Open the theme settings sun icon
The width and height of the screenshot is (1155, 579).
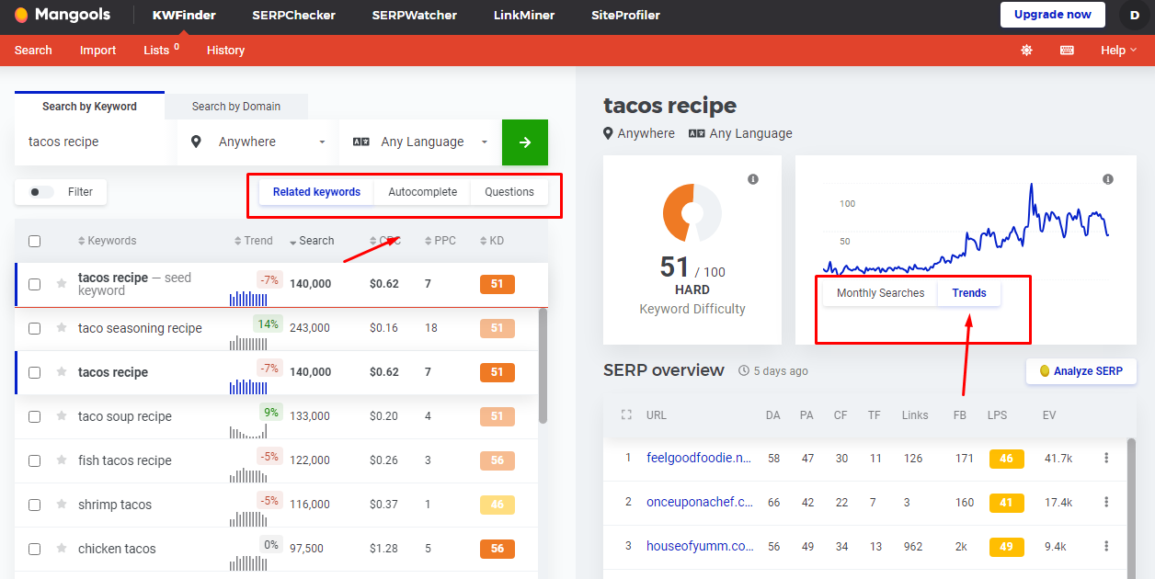click(x=1026, y=51)
